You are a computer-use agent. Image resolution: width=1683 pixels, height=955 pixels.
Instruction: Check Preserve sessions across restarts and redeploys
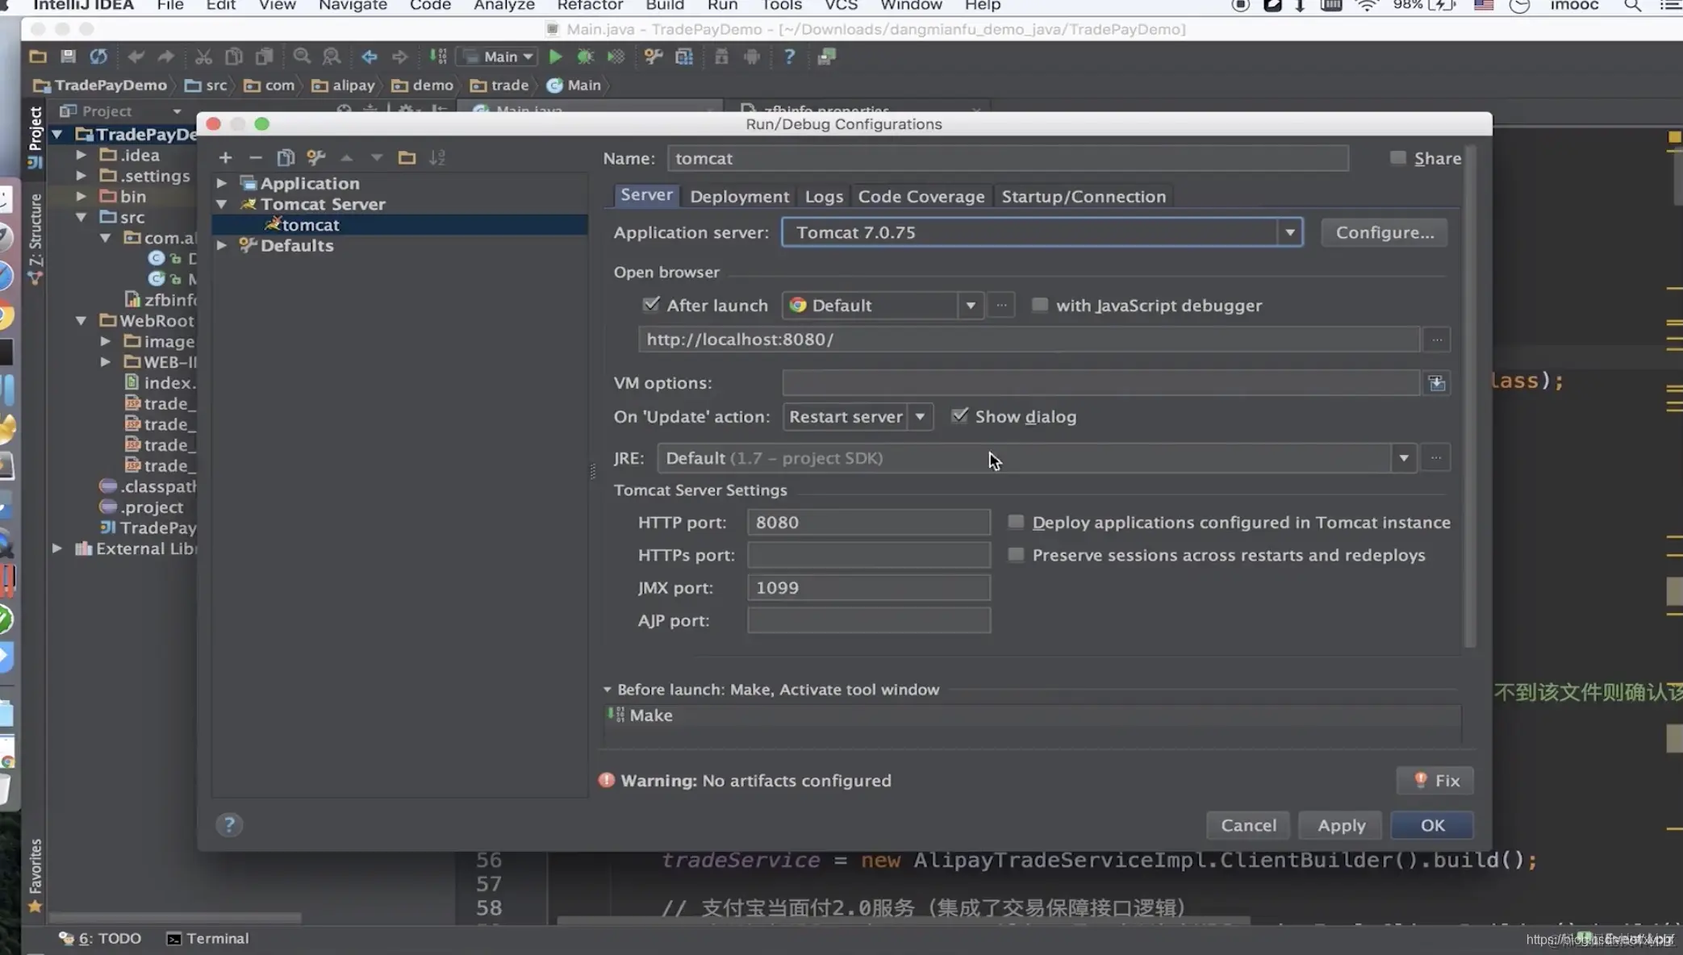click(x=1016, y=555)
